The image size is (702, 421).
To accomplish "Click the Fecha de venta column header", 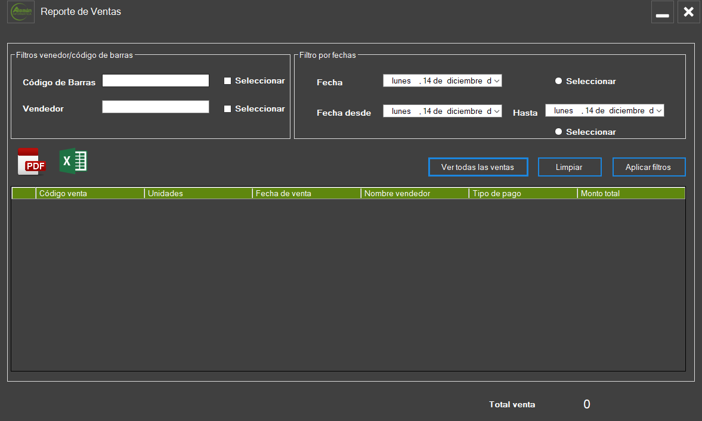I will pos(306,194).
